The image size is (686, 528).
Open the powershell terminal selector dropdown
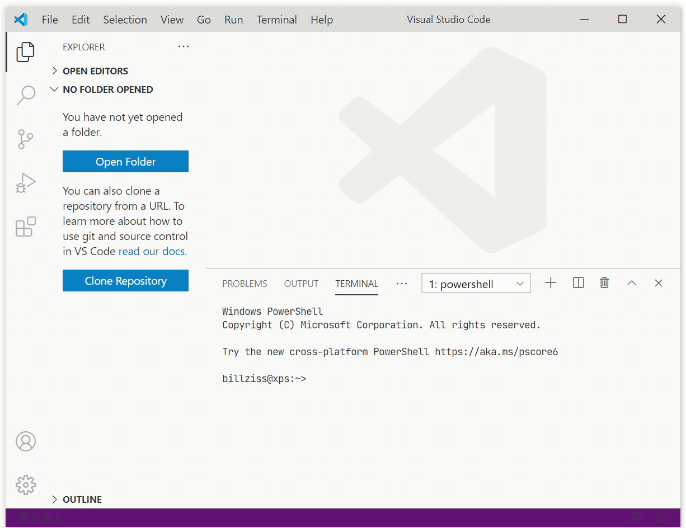[x=476, y=284]
